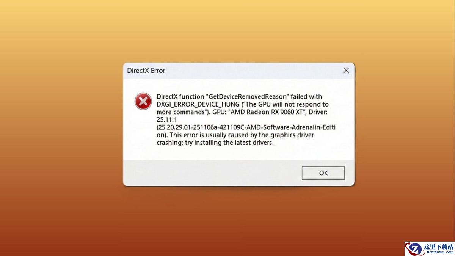
Task: Click the OK button
Action: 323,173
